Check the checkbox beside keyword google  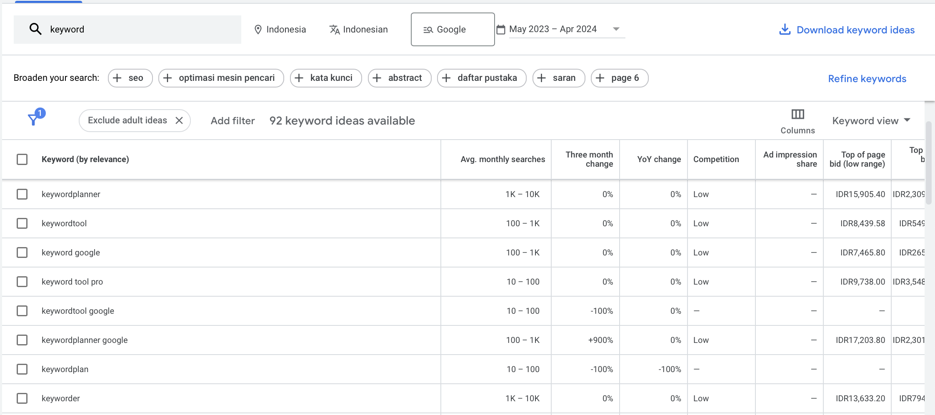click(22, 252)
